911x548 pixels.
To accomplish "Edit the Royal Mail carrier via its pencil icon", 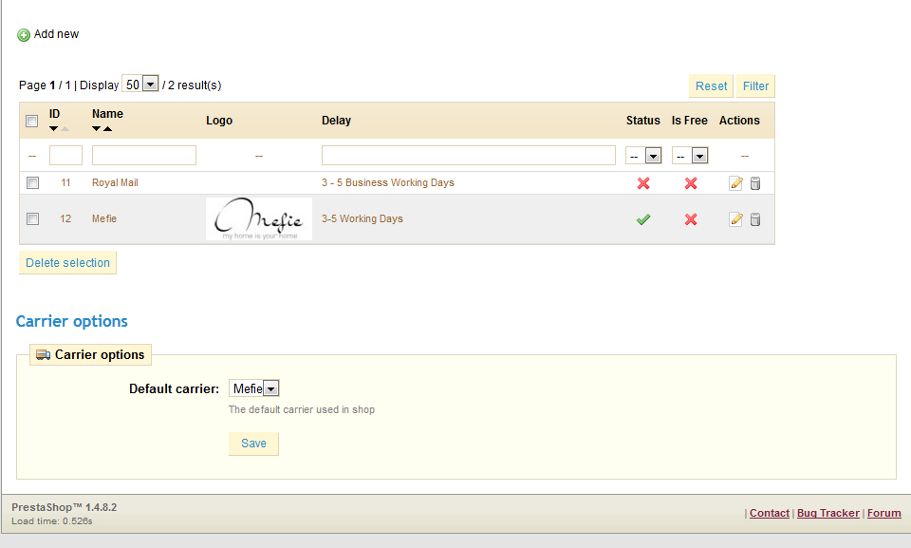I will pos(735,183).
